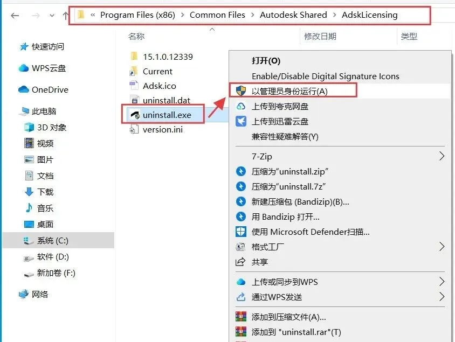Choose 上传到迅雷云盘
The height and width of the screenshot is (342, 455).
[280, 121]
